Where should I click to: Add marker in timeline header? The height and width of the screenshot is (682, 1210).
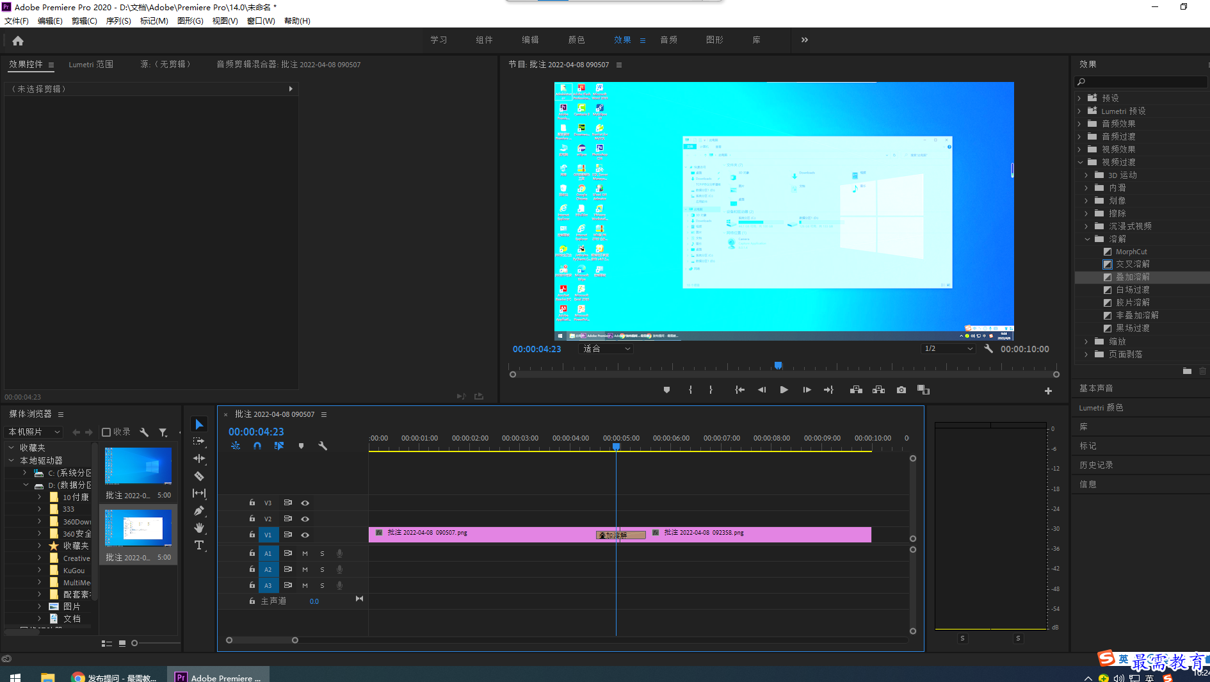click(x=301, y=446)
